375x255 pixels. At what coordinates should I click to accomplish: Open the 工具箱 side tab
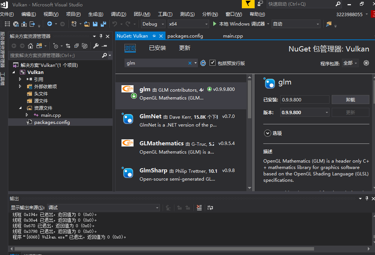pos(2,79)
